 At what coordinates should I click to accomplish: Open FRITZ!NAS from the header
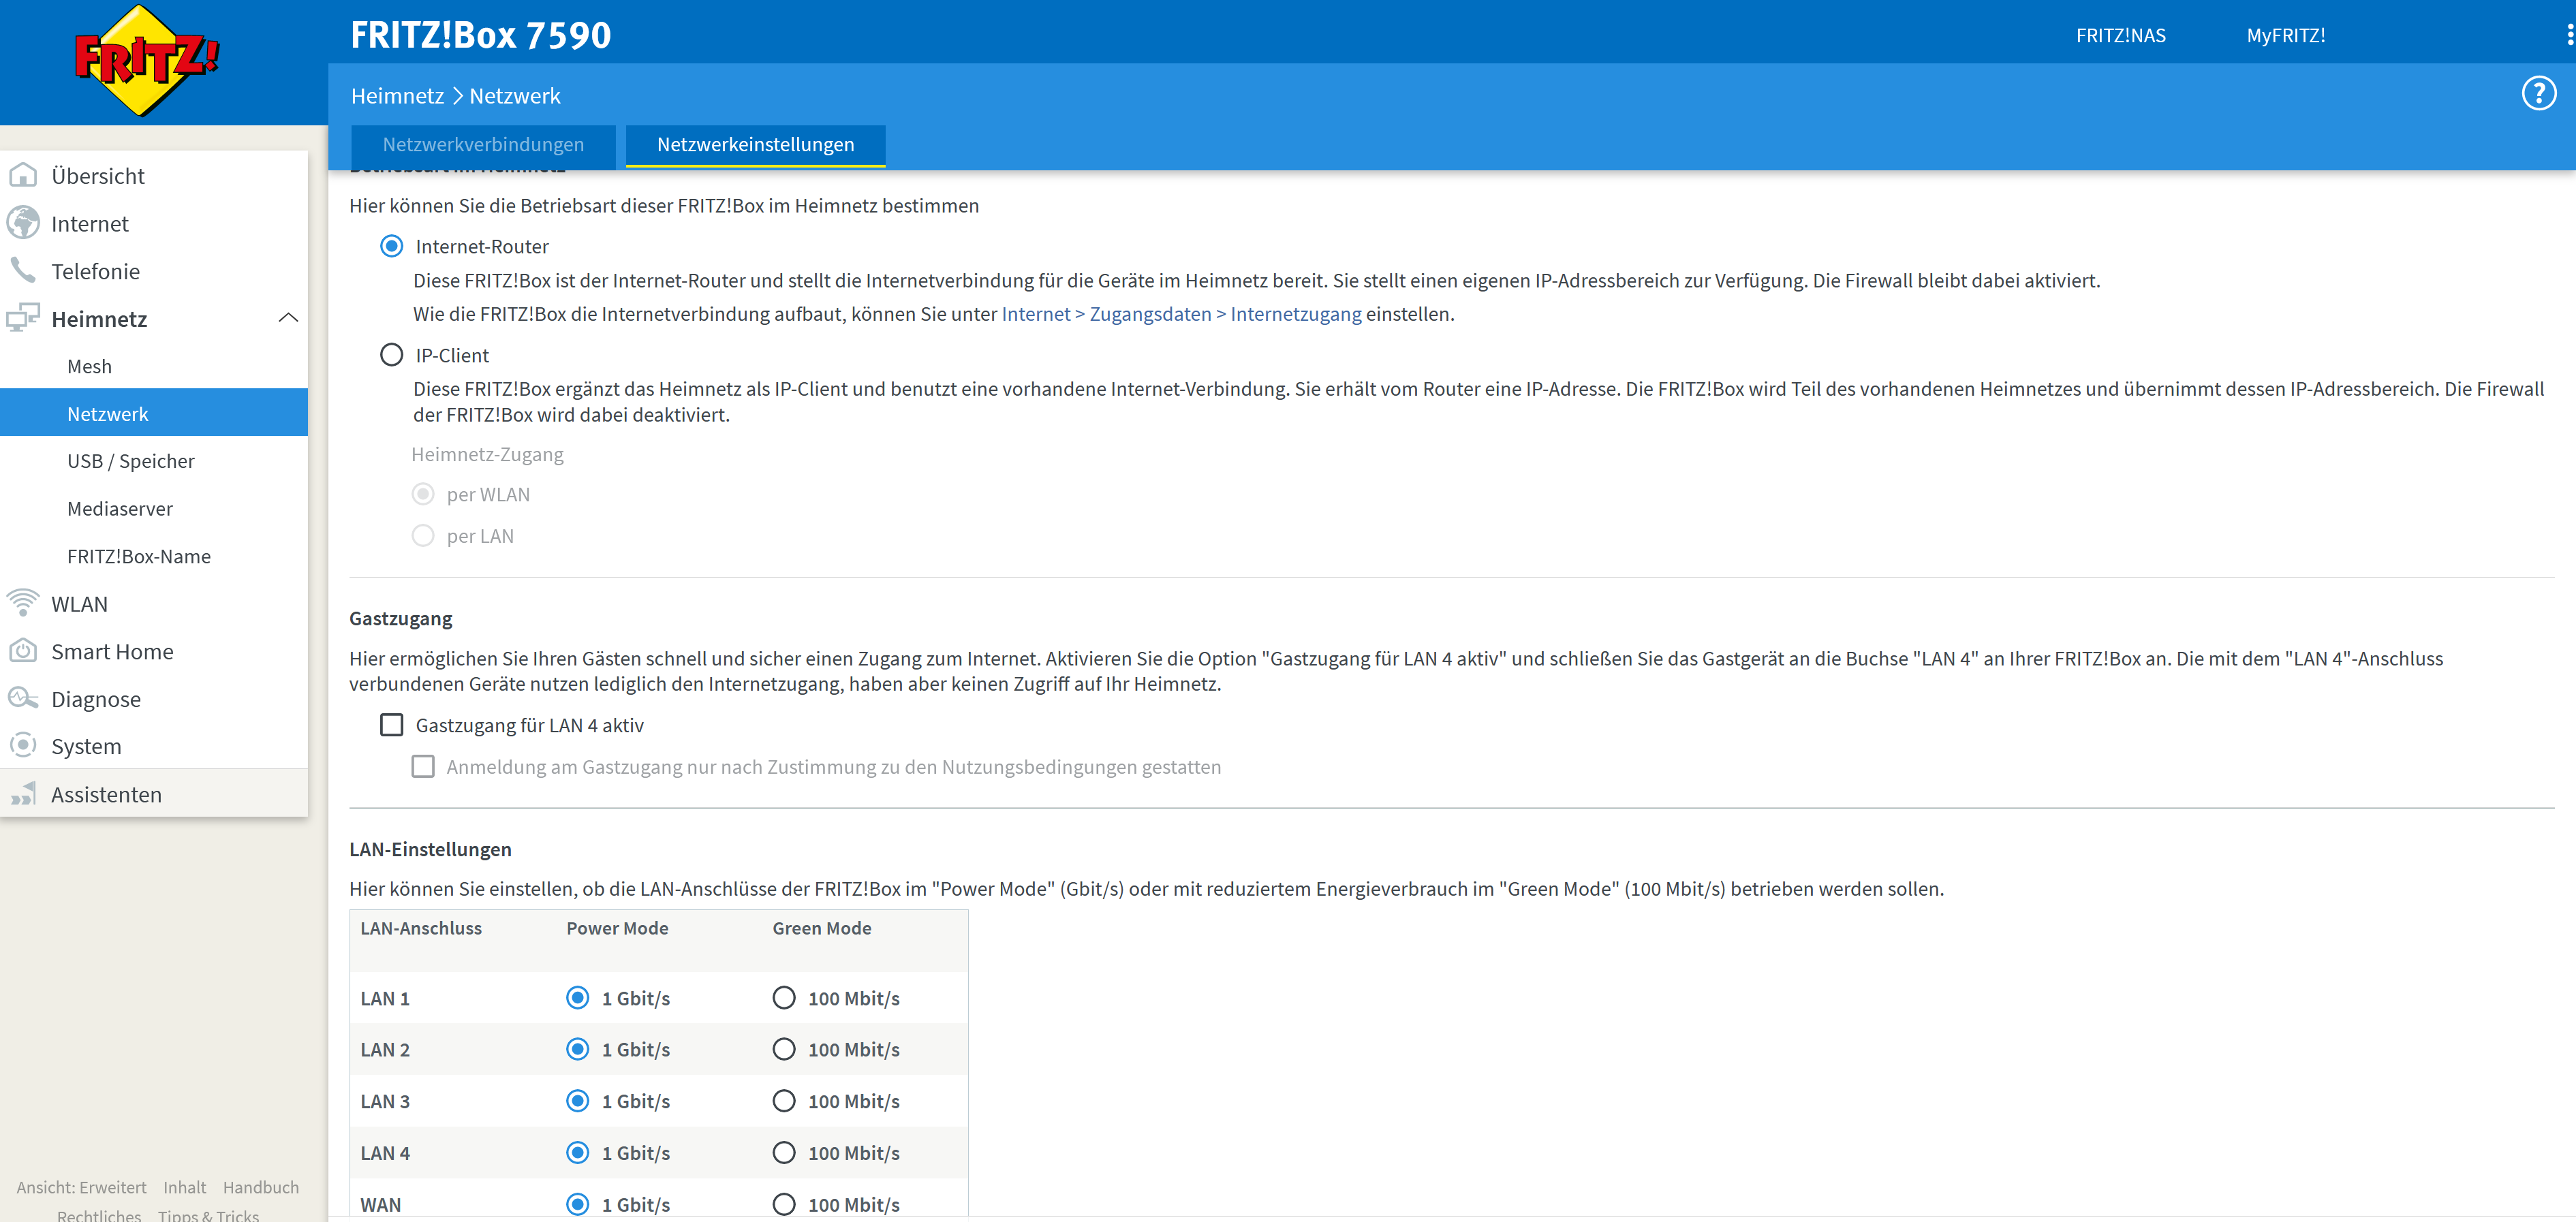(x=2120, y=36)
